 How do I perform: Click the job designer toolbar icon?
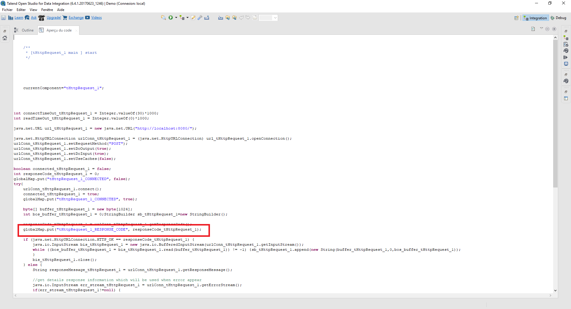(x=182, y=18)
